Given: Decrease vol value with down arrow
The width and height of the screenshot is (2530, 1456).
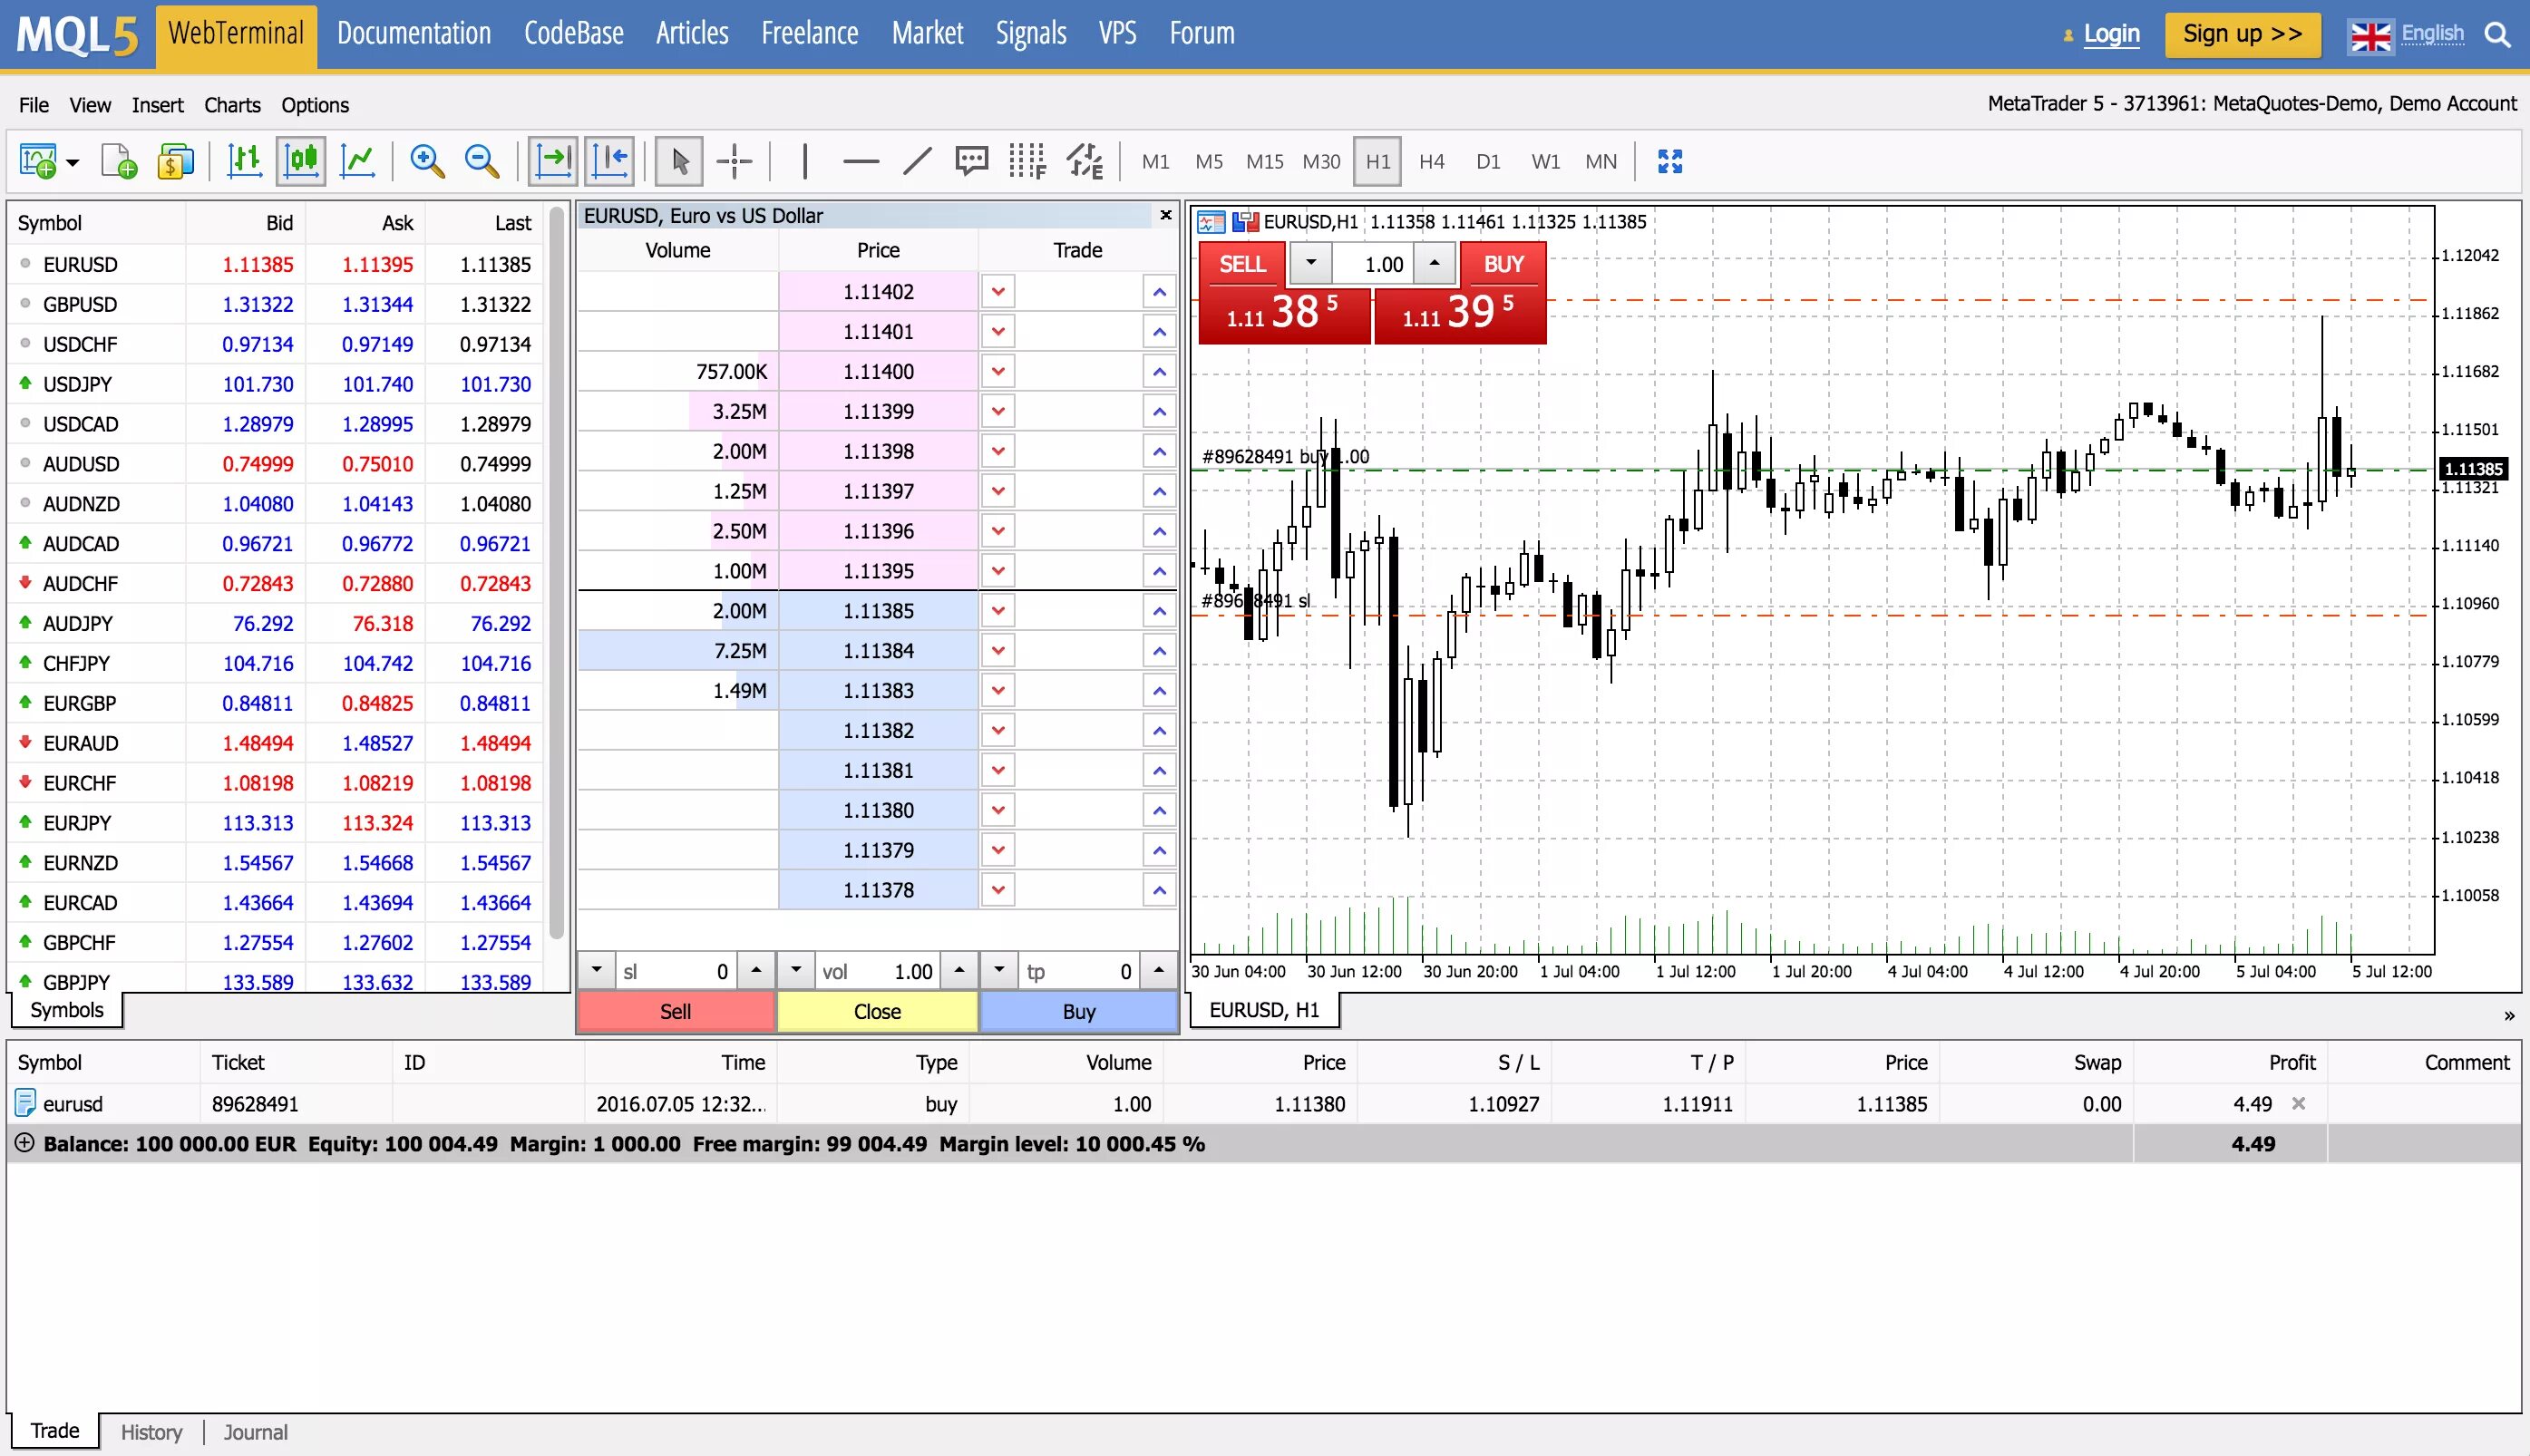Looking at the screenshot, I should tap(796, 970).
